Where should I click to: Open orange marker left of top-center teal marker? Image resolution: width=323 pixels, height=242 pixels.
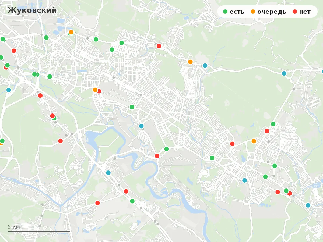pos(190,62)
